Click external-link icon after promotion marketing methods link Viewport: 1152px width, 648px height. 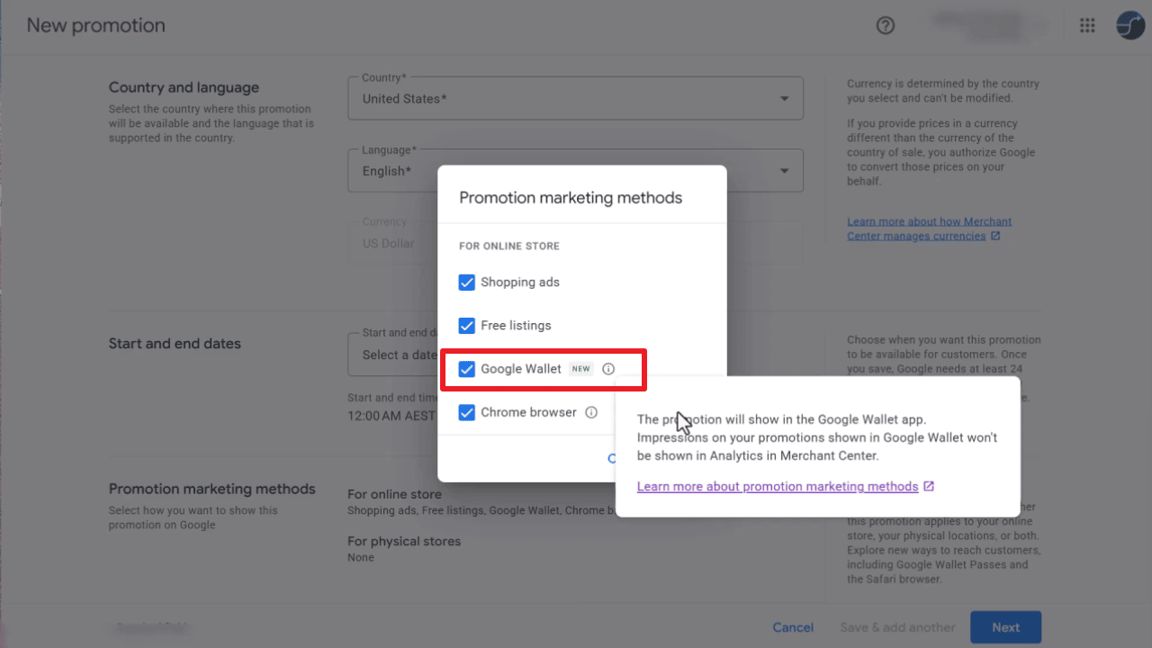pos(929,487)
